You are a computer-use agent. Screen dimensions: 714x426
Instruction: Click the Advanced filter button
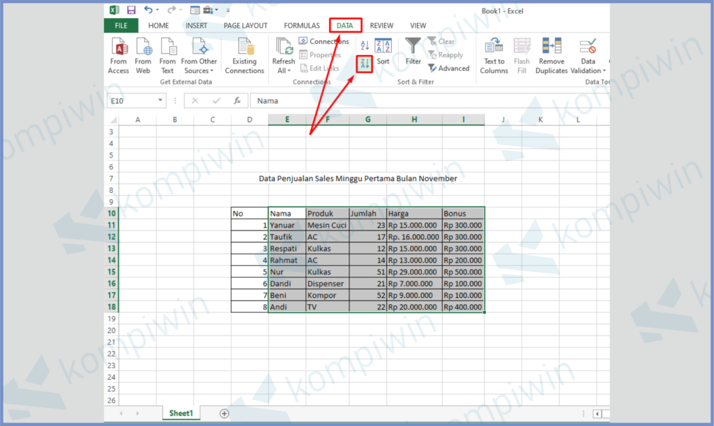pos(448,68)
